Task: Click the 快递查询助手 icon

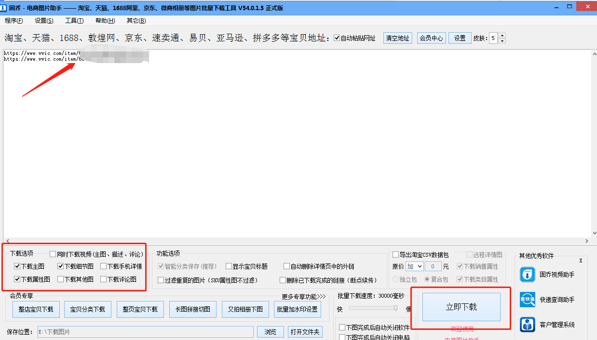Action: pyautogui.click(x=528, y=300)
